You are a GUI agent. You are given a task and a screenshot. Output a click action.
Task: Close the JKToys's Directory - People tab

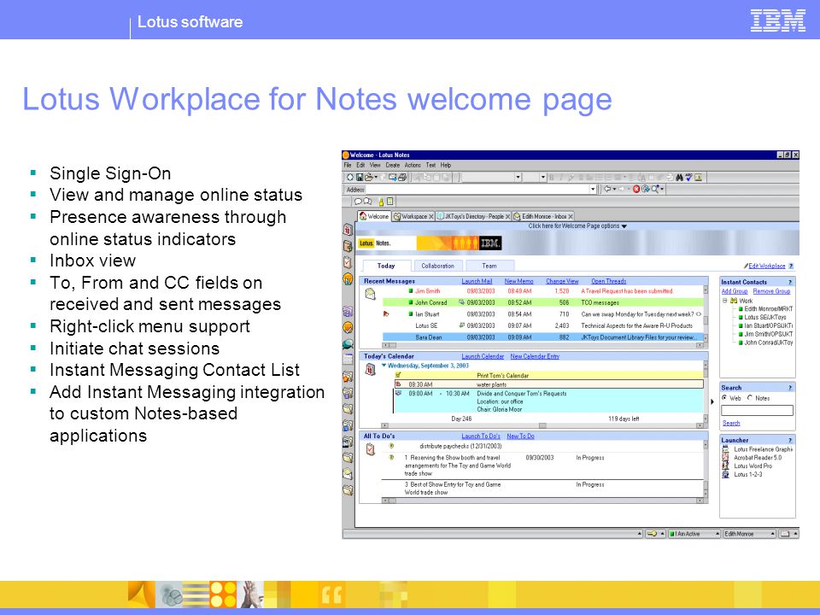[507, 216]
